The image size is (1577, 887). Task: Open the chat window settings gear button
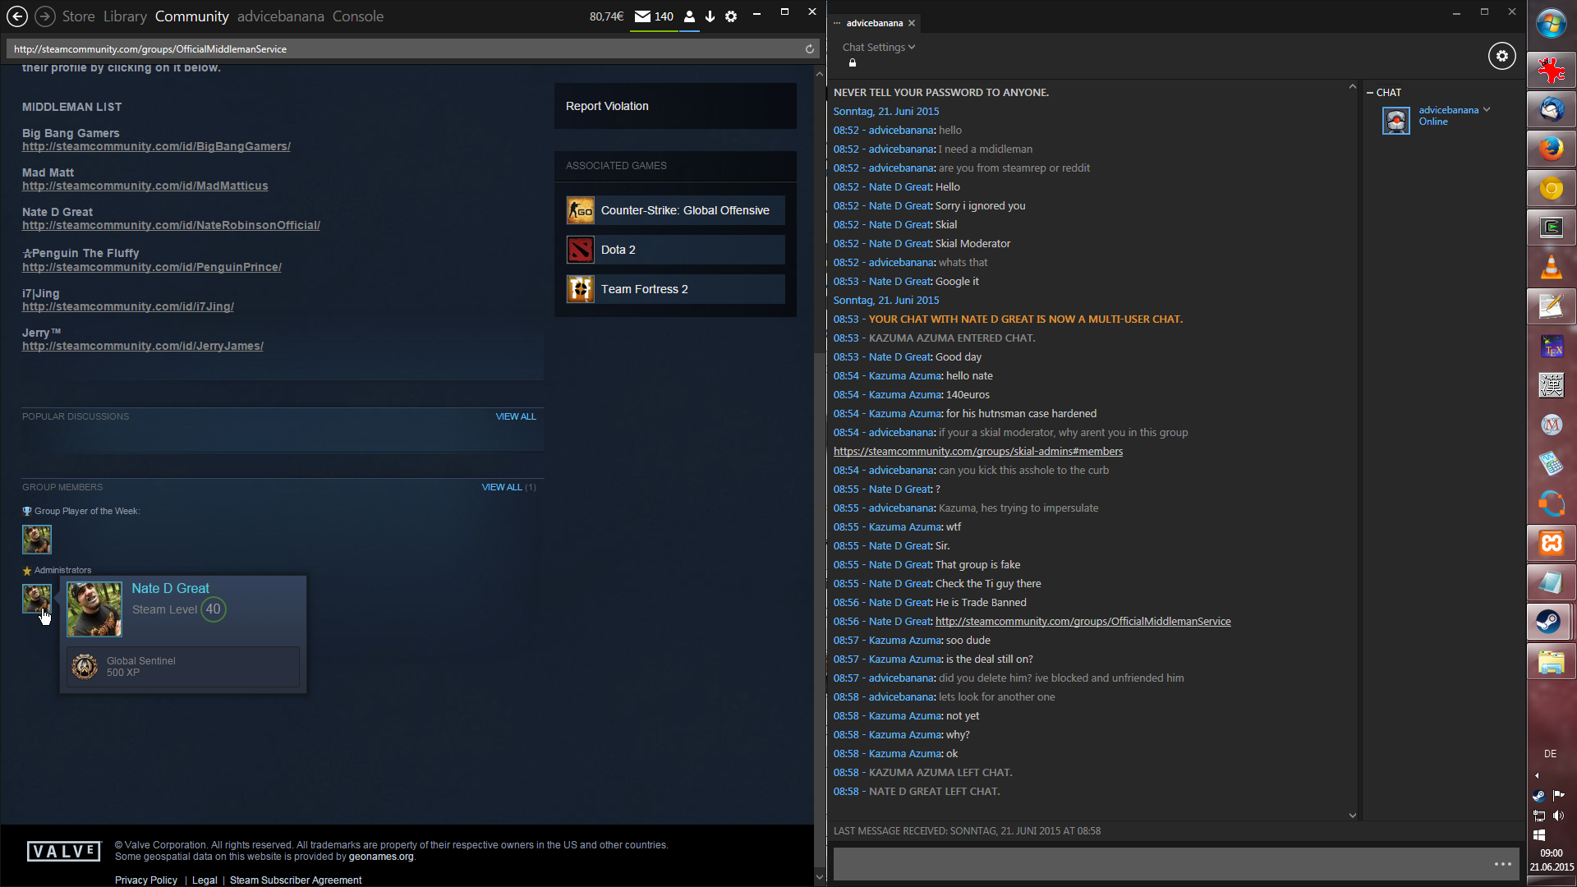tap(1501, 56)
